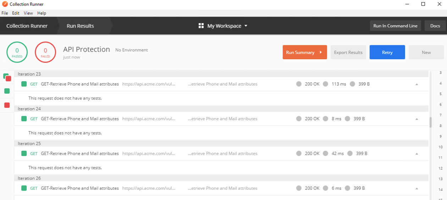Click the New button
This screenshot has width=447, height=200.
click(426, 52)
